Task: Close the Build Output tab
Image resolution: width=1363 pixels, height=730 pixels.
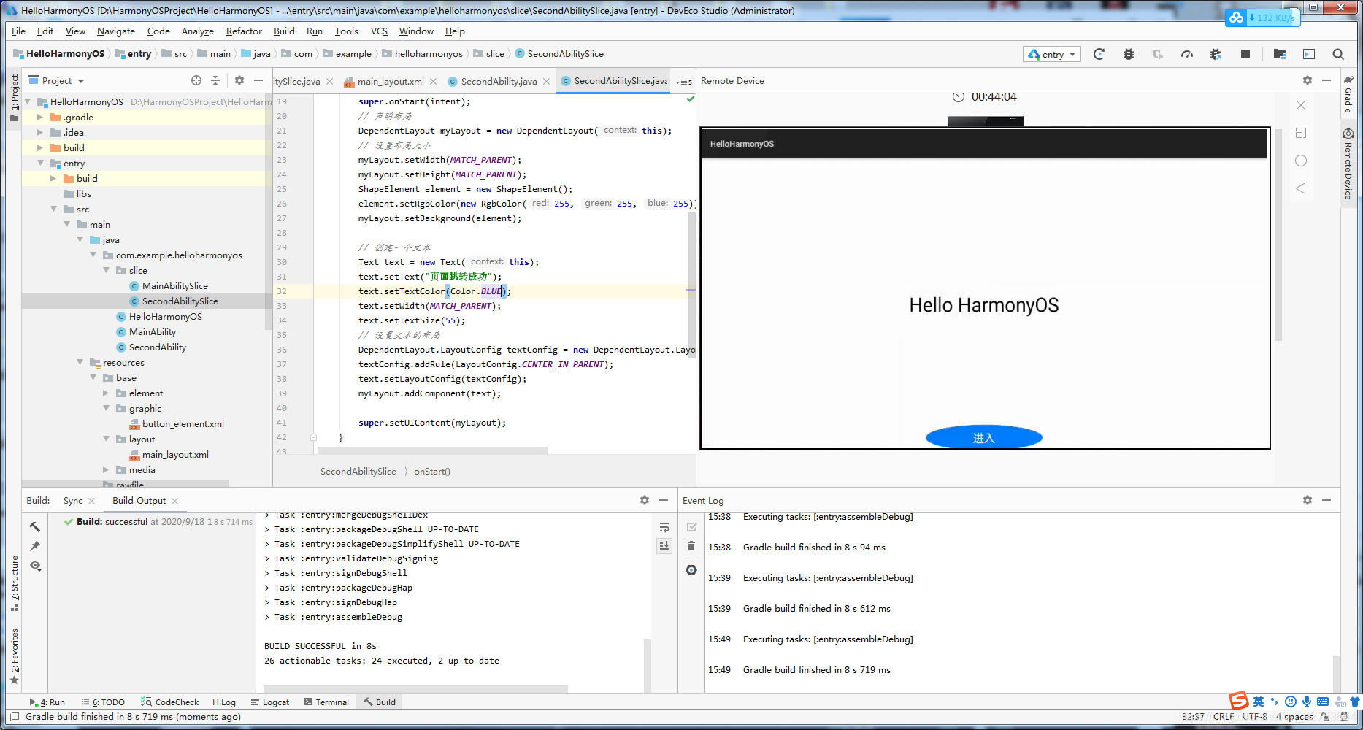Action: point(175,501)
